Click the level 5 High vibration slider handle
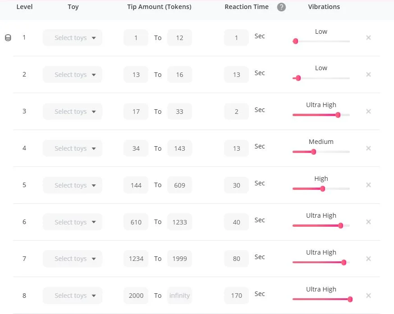This screenshot has width=394, height=314. (x=322, y=188)
